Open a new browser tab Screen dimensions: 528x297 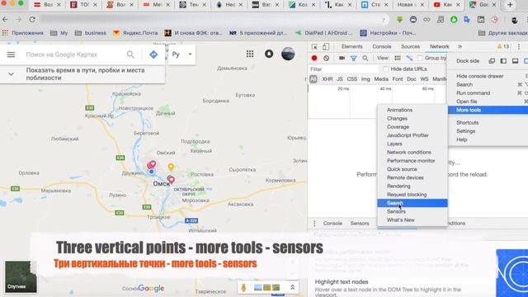point(510,5)
